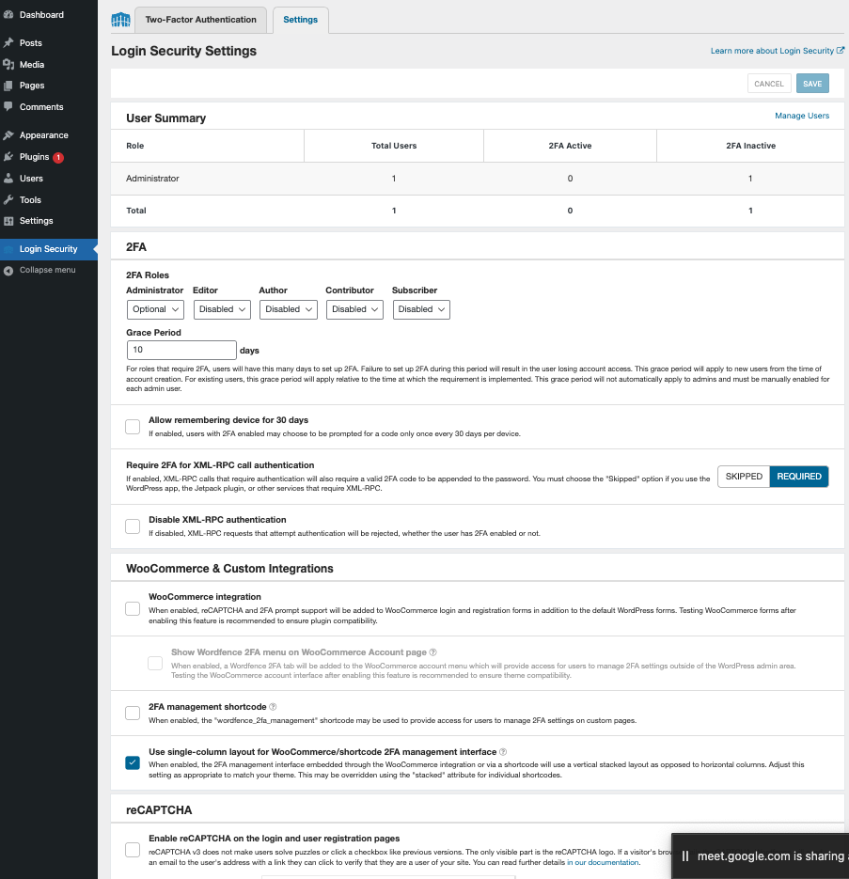The width and height of the screenshot is (849, 879).
Task: Check the Disable XML-RPC authentication box
Action: (x=133, y=526)
